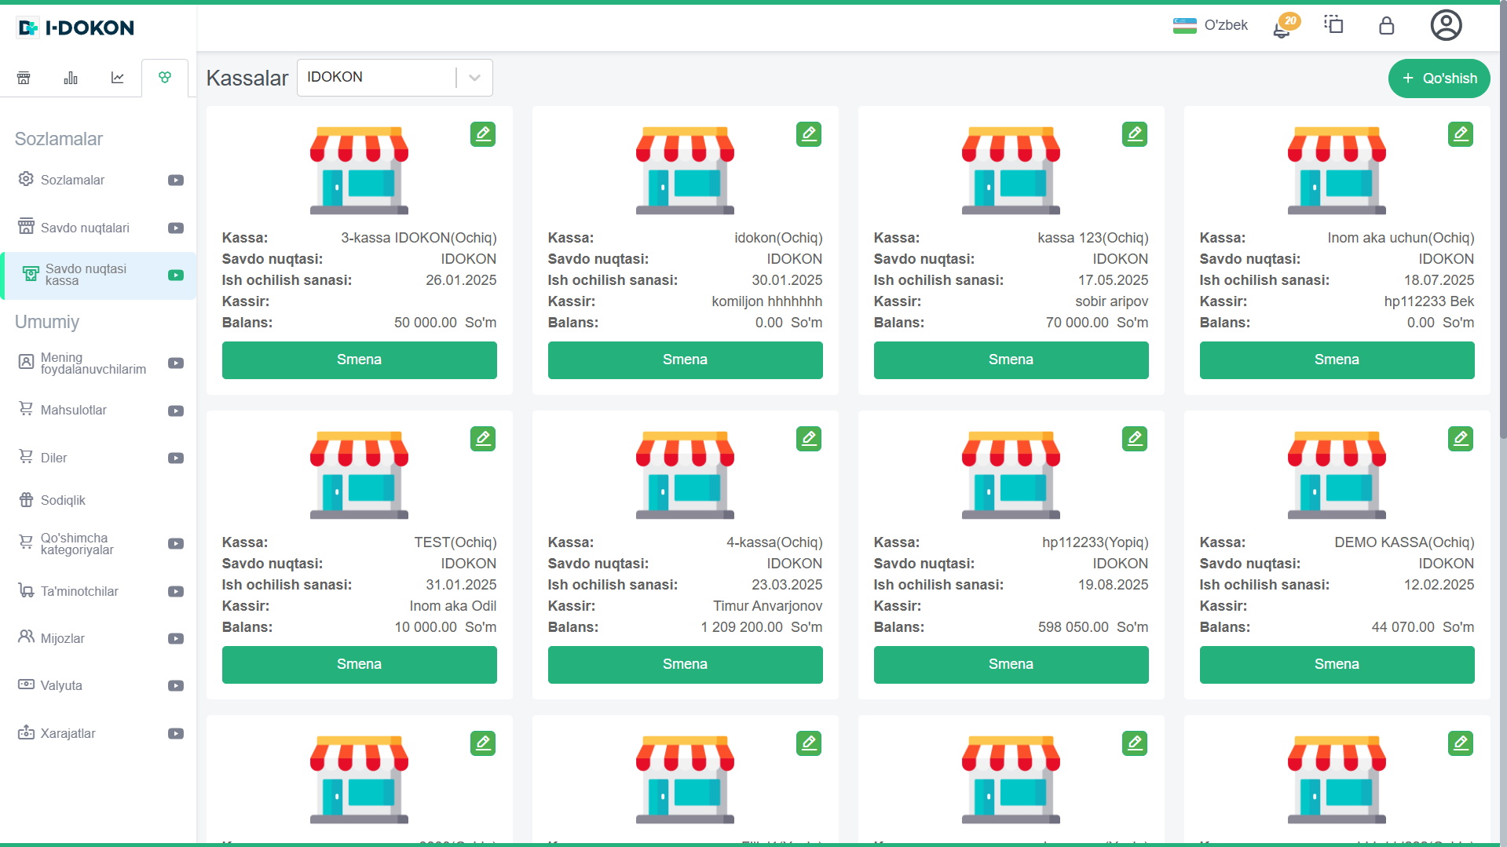Image resolution: width=1507 pixels, height=847 pixels.
Task: Play video help for Mahsulotlar
Action: click(x=176, y=411)
